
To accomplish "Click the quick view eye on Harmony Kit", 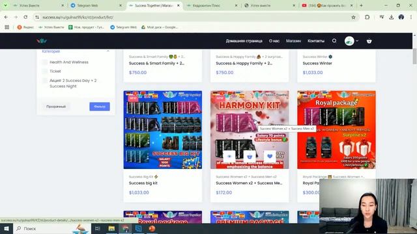I will (229, 156).
